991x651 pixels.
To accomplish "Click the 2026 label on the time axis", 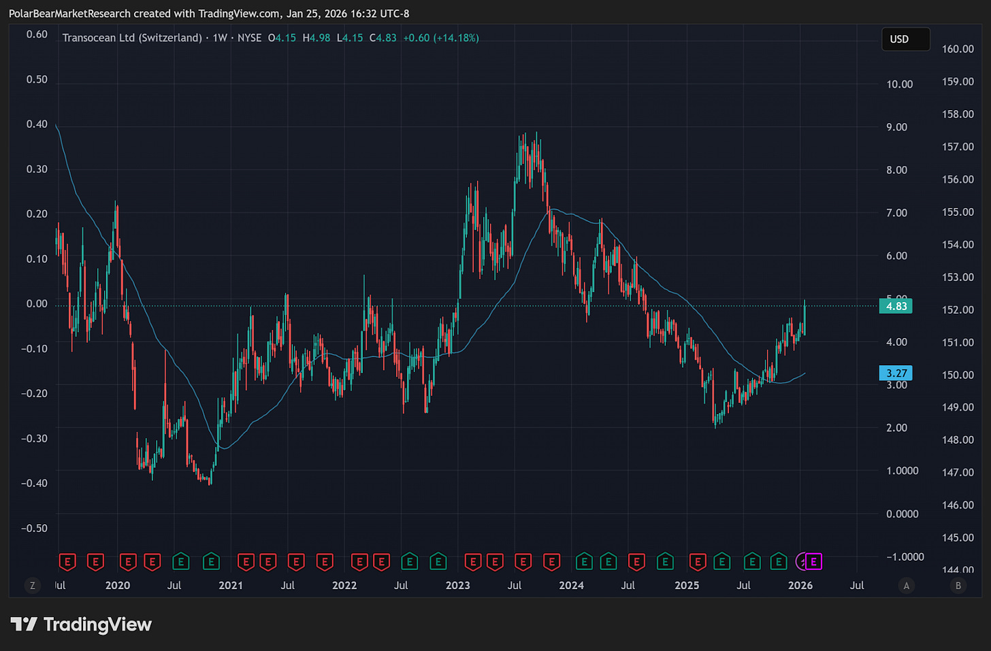I will tap(800, 586).
